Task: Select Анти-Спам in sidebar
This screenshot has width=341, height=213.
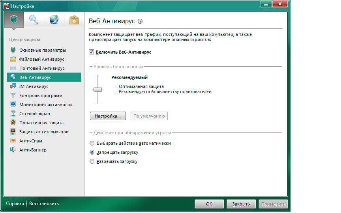Action: point(44,141)
